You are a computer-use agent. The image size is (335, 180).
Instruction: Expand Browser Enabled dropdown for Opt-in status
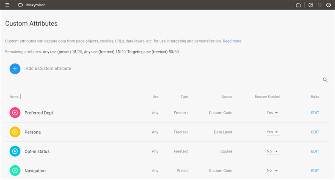pyautogui.click(x=272, y=151)
